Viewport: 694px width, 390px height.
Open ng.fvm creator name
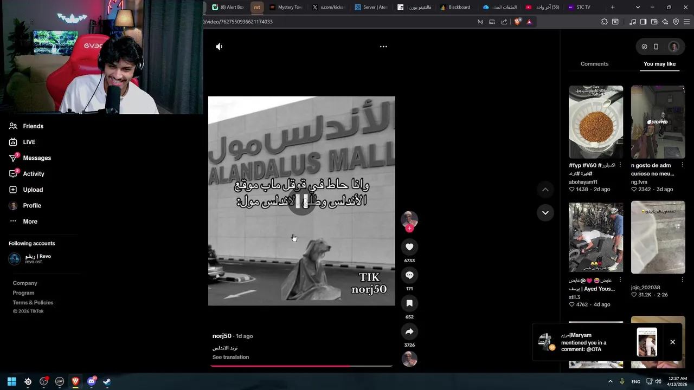coord(639,182)
